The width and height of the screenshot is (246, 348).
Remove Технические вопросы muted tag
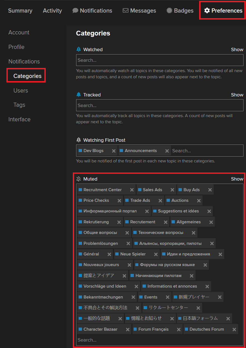coord(194,233)
